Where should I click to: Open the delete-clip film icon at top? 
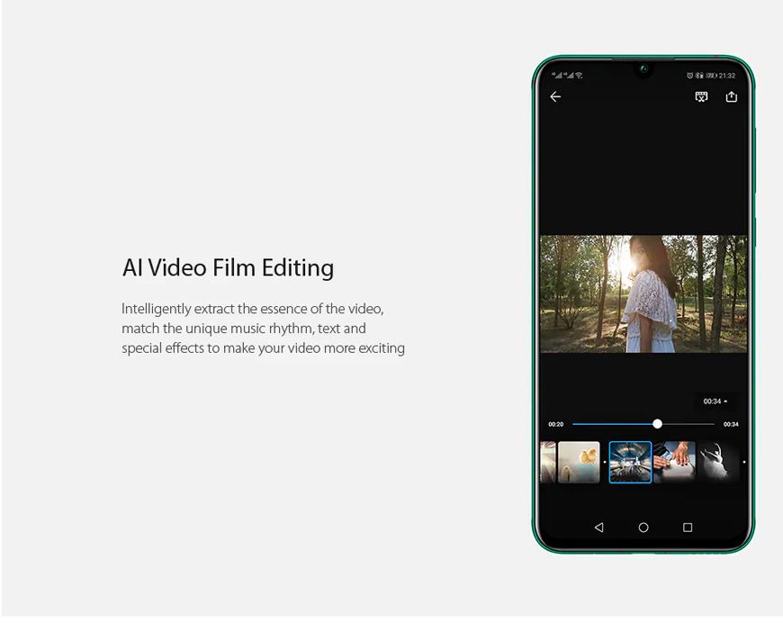point(701,96)
